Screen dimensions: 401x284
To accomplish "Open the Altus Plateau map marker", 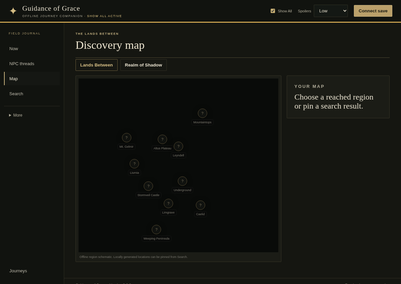I will (162, 139).
